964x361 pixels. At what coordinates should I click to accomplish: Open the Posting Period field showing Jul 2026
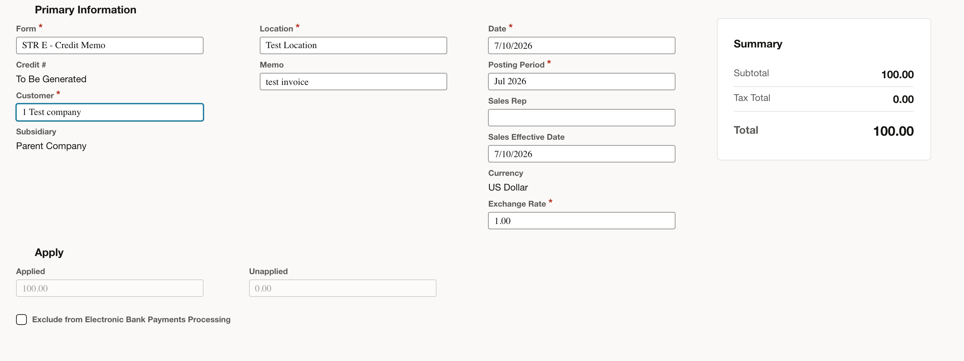[x=581, y=82]
